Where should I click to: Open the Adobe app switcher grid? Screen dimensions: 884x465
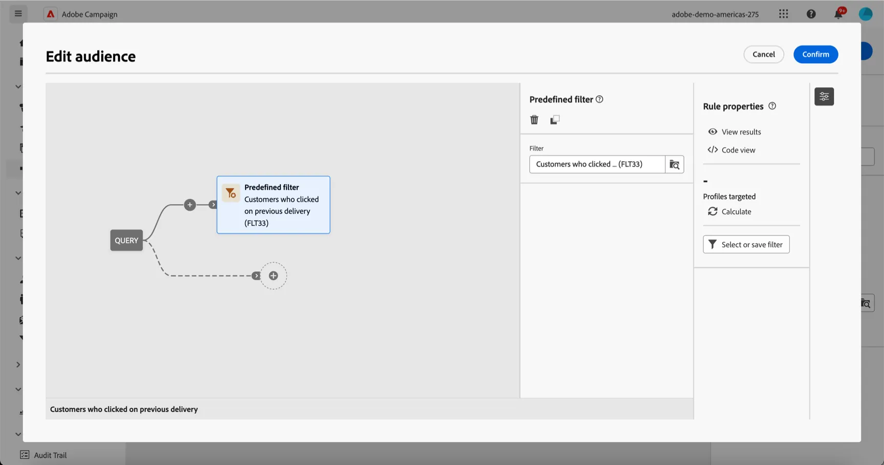783,14
